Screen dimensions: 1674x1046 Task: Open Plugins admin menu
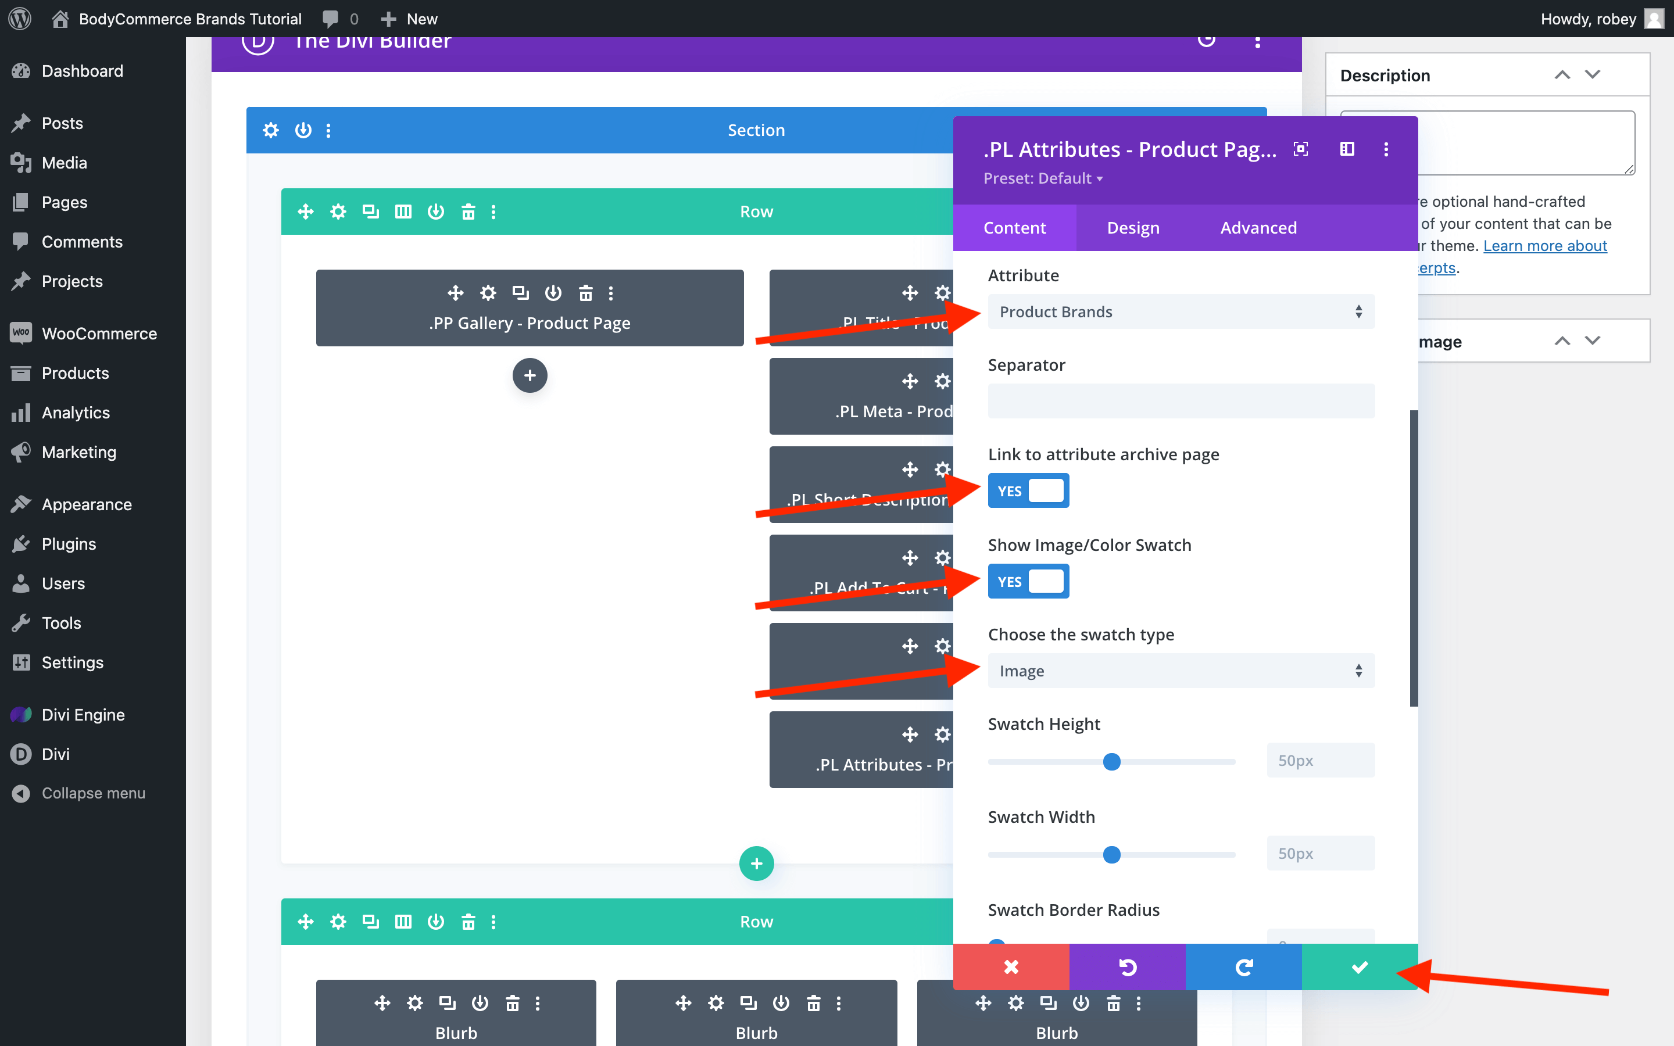[x=92, y=544]
